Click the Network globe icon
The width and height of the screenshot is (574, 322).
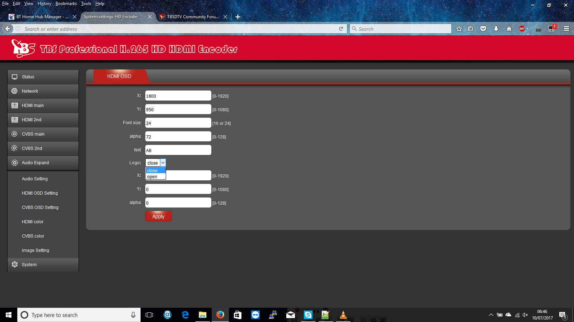[15, 91]
